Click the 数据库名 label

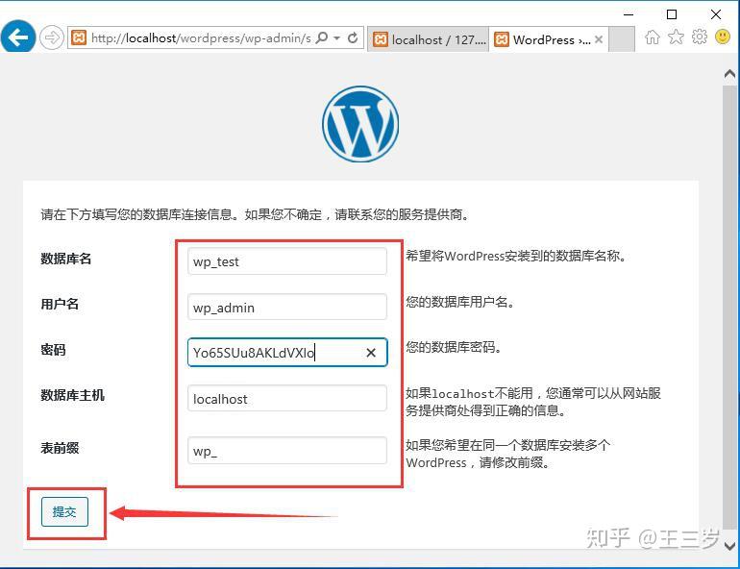click(x=65, y=259)
